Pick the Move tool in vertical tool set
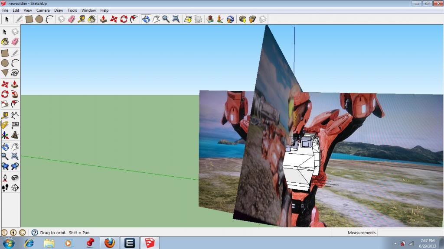444x249 pixels. click(x=5, y=84)
